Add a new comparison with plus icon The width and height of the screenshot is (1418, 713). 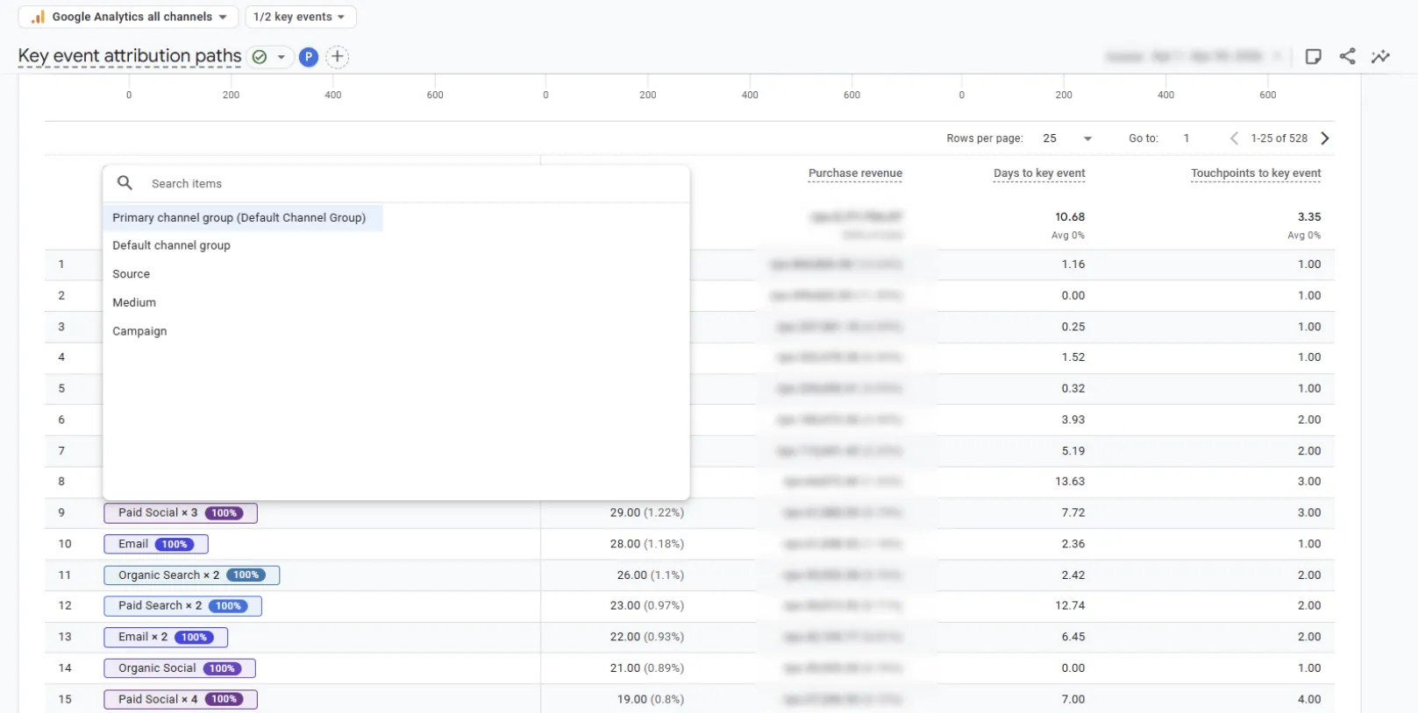tap(337, 57)
